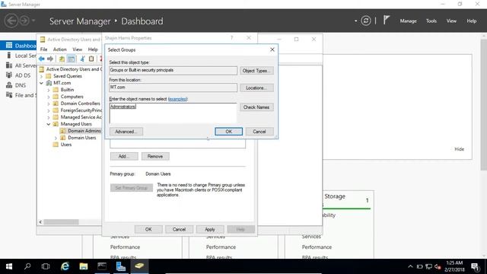Open the Server Manager navigation history dropdown
This screenshot has width=487, height=274.
click(x=33, y=21)
